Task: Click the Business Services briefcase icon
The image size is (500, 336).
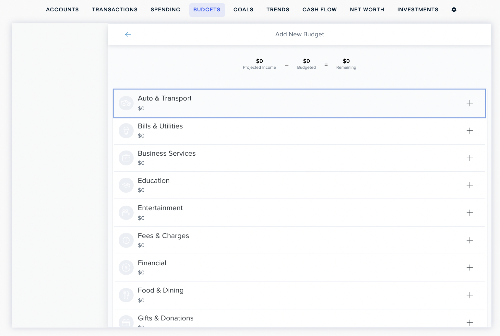Action: tap(126, 158)
